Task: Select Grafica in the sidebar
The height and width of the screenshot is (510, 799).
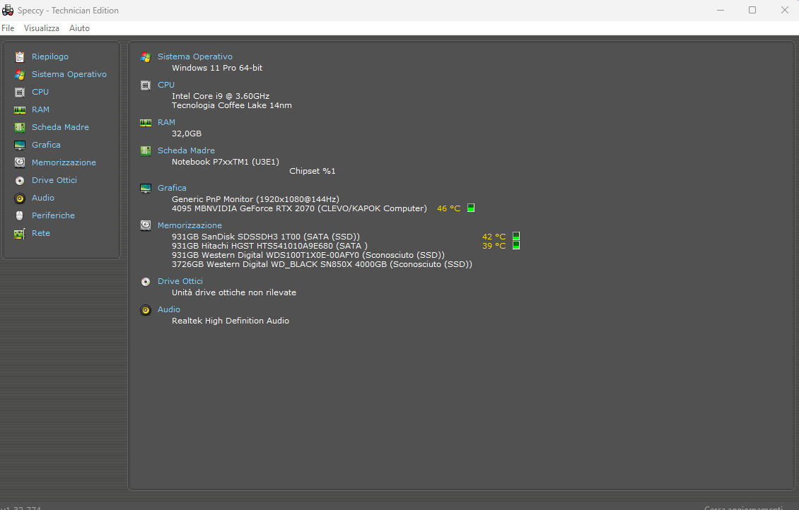Action: 46,145
